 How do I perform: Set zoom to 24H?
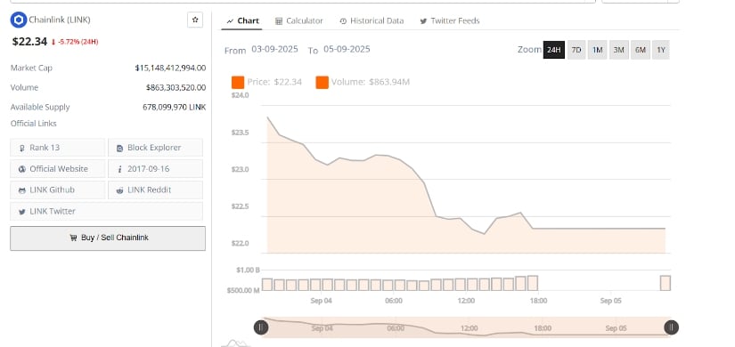[x=553, y=50]
